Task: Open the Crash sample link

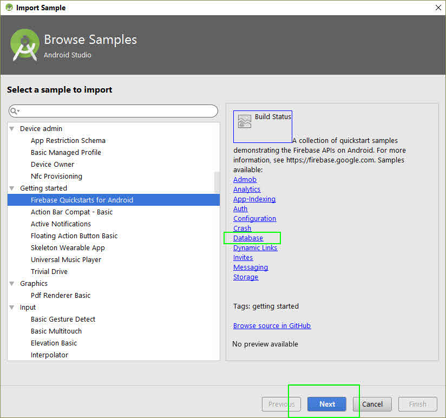Action: [x=242, y=228]
